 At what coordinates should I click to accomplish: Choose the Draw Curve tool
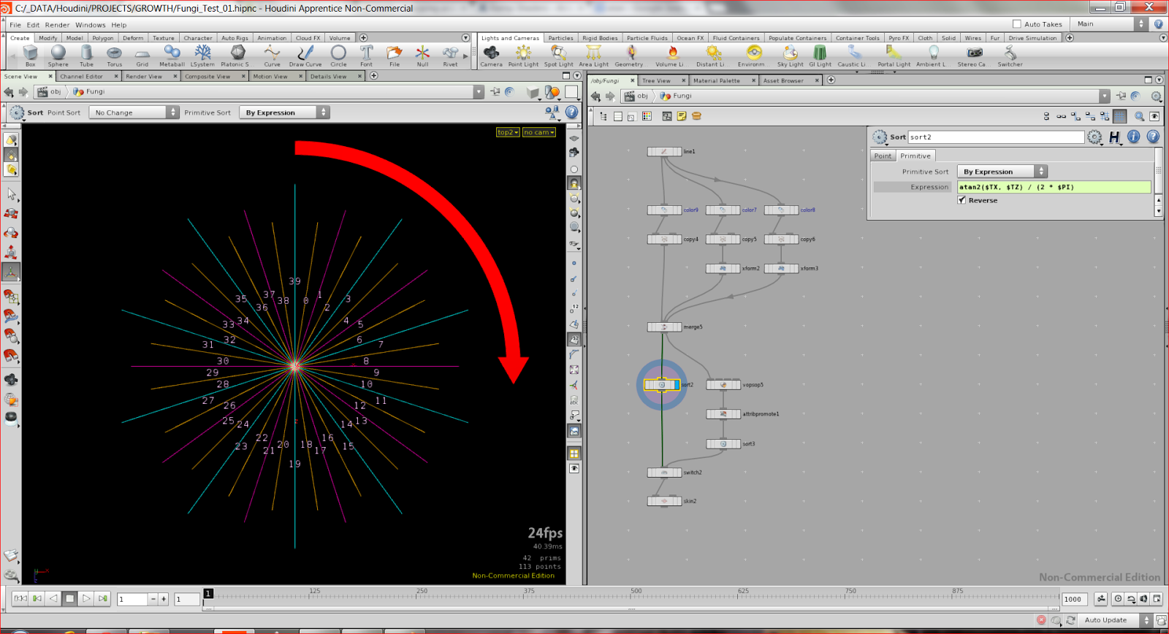(x=305, y=56)
